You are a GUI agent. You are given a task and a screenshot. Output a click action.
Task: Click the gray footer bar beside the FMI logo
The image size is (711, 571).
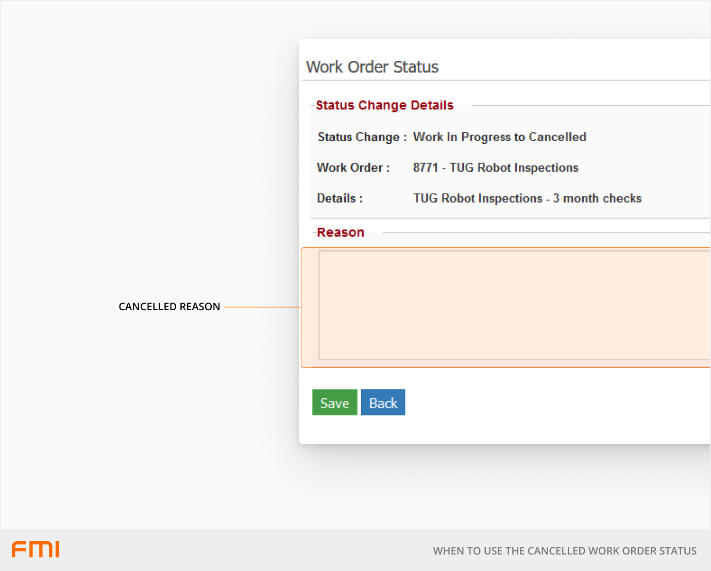[x=232, y=550]
